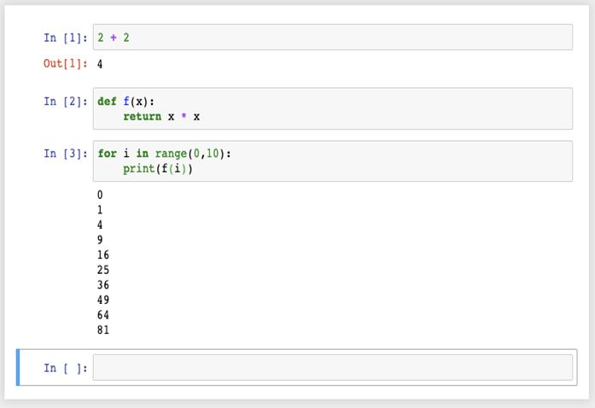Click the 'Out[1]:' prompt label
Screen dimensions: 595x408
tap(66, 63)
